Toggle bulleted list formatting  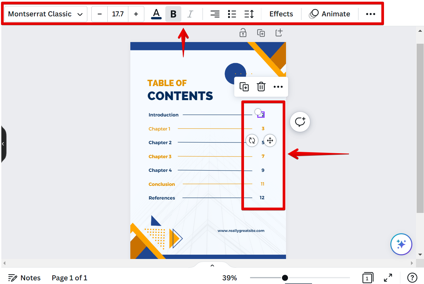(232, 14)
